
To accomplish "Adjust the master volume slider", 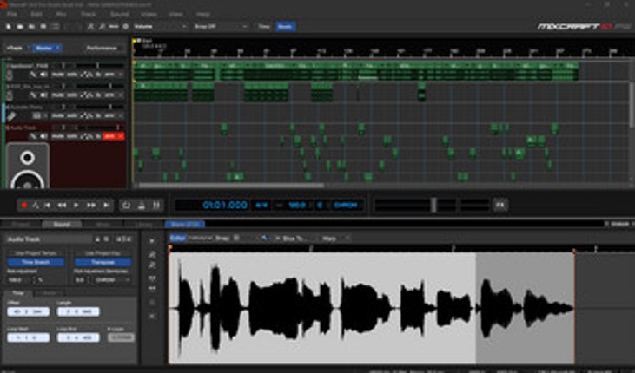I will click(x=432, y=205).
